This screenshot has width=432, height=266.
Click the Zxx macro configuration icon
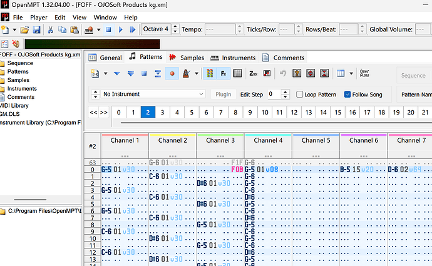coord(253,73)
